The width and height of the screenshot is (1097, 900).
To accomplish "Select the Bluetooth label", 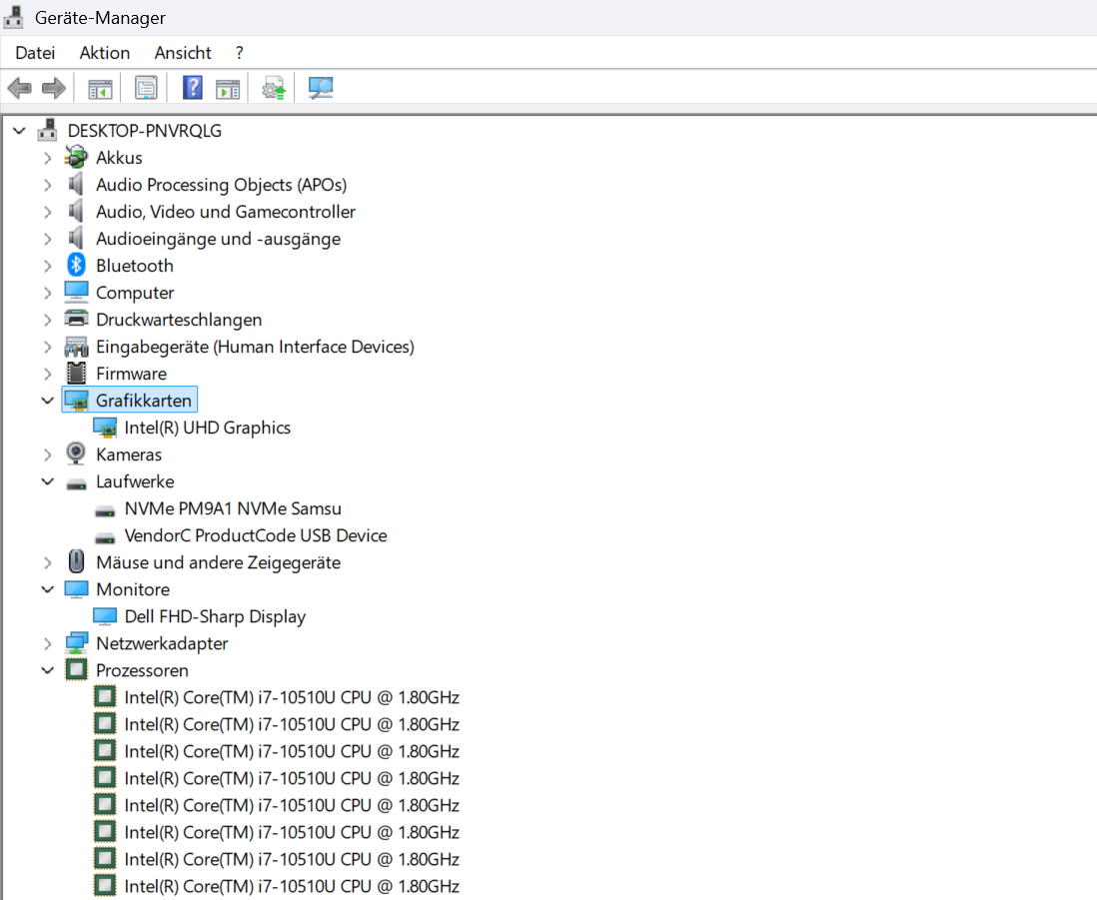I will point(134,266).
